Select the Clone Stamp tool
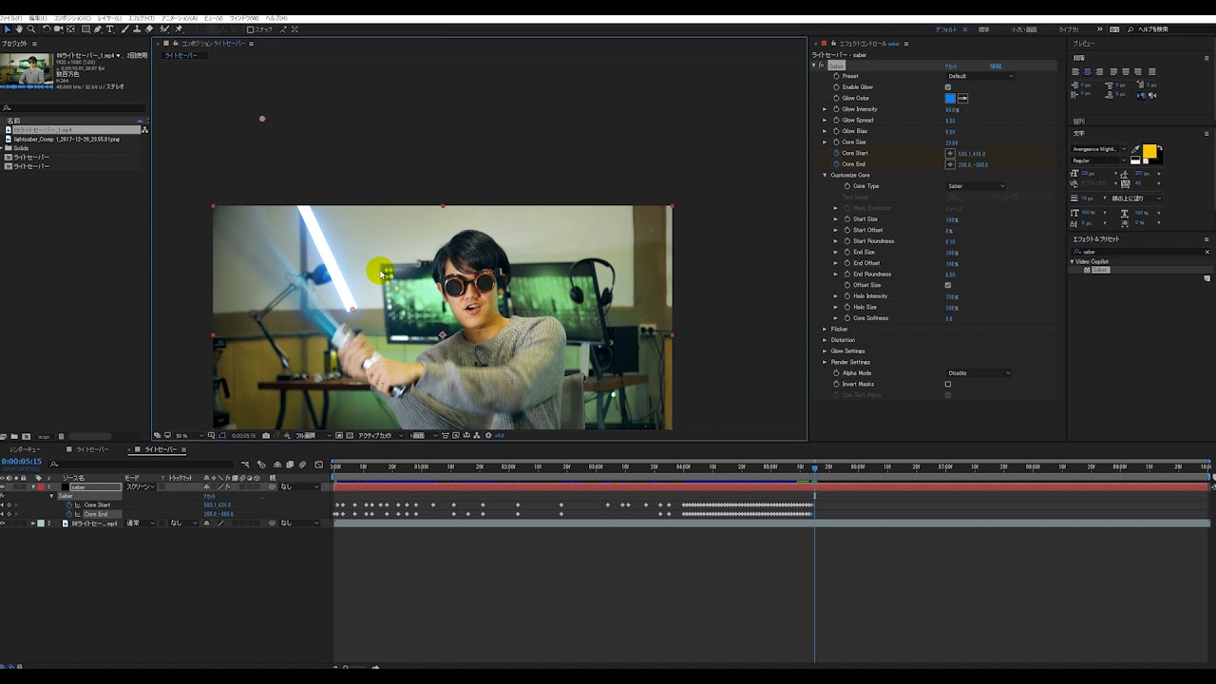The image size is (1216, 684). tap(137, 29)
